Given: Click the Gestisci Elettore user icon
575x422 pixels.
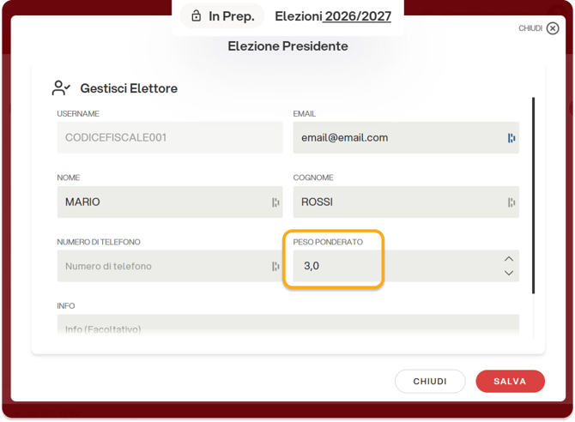Looking at the screenshot, I should pyautogui.click(x=61, y=88).
